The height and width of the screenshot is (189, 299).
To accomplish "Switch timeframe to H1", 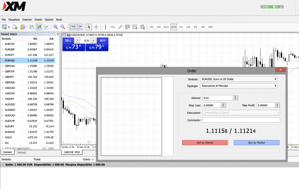I will (181, 27).
